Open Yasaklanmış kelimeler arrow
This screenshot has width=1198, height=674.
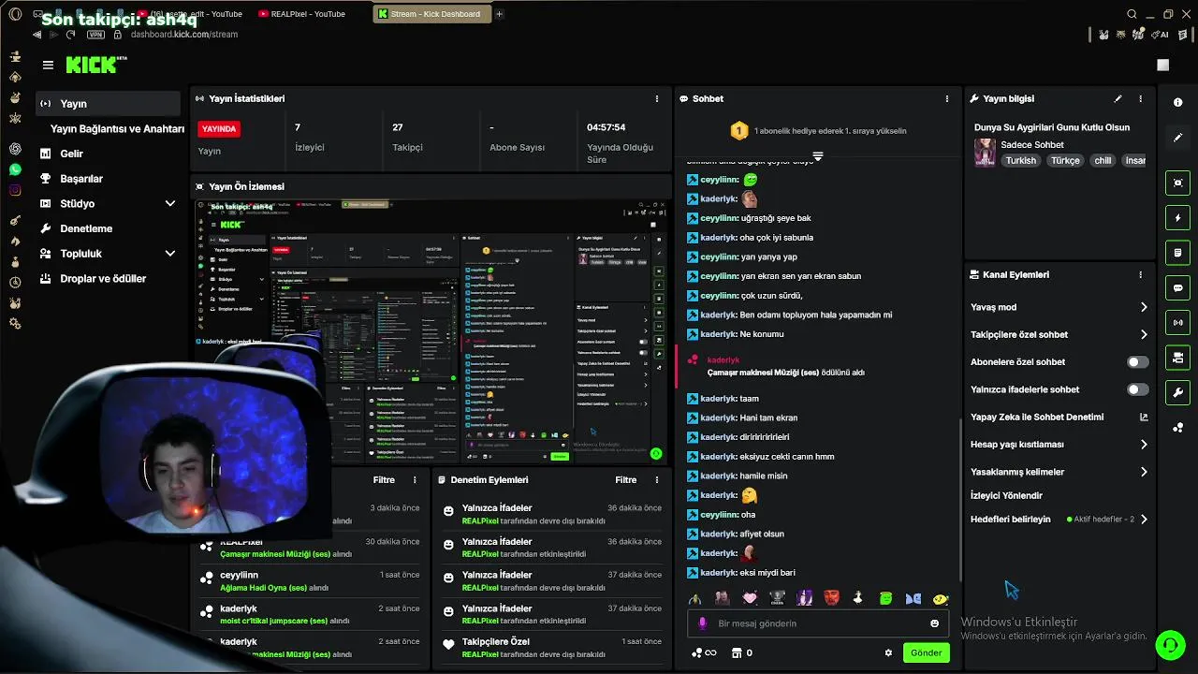[1144, 472]
